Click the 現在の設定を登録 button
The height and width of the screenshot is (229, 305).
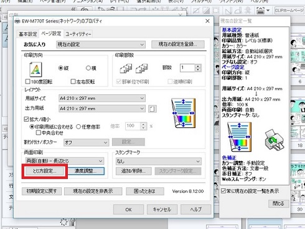[x=178, y=44]
